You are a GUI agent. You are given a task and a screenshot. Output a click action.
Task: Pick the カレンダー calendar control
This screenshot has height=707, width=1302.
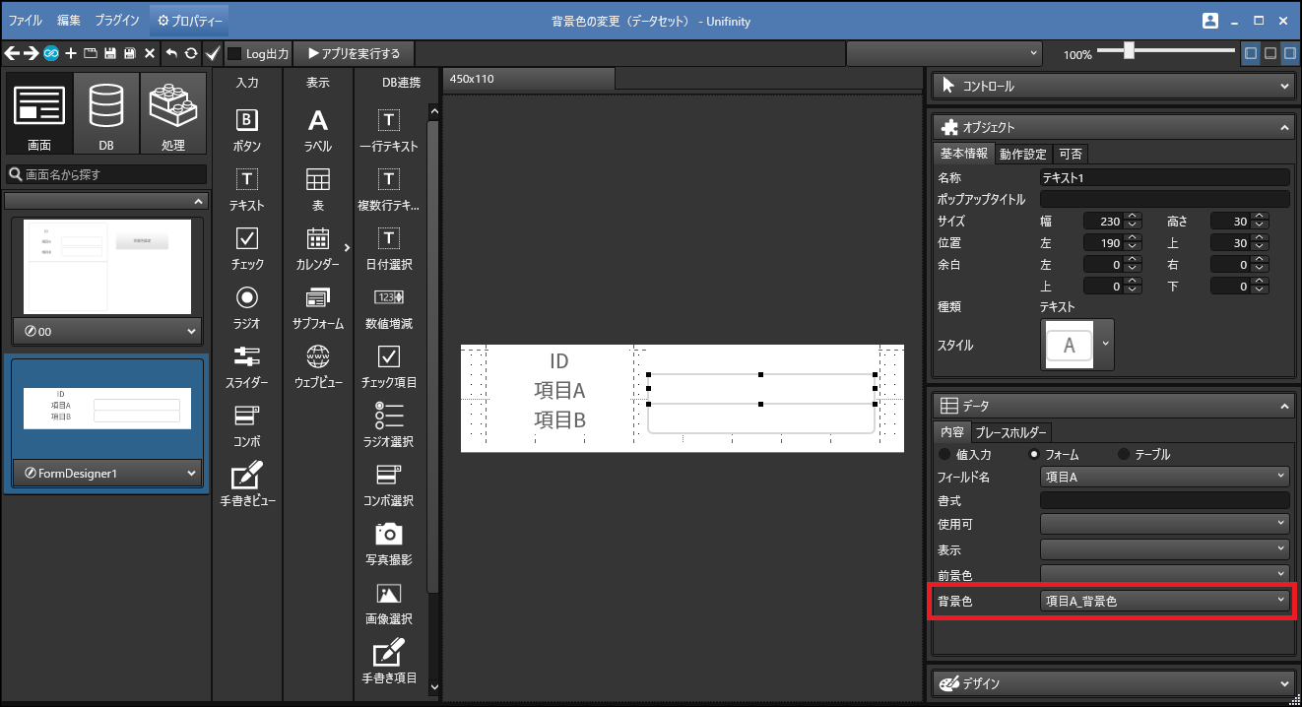pos(317,238)
